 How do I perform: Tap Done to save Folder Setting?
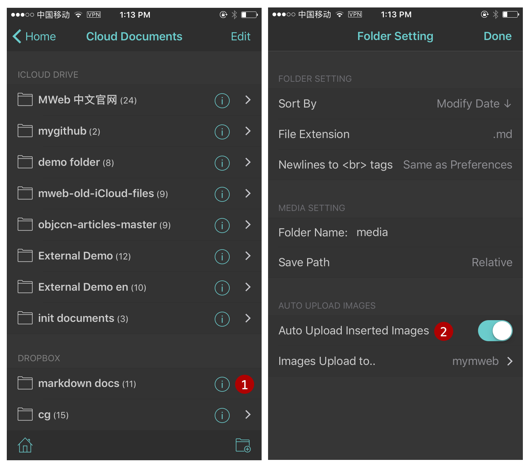pos(497,36)
